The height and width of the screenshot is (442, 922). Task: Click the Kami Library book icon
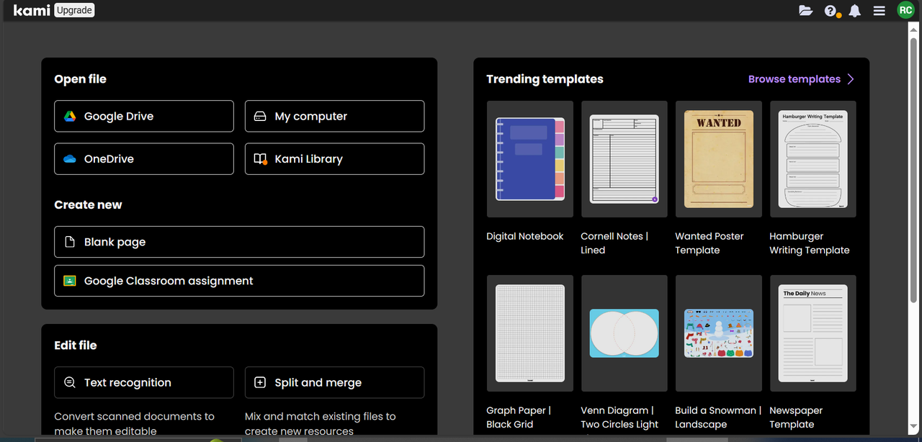(261, 159)
